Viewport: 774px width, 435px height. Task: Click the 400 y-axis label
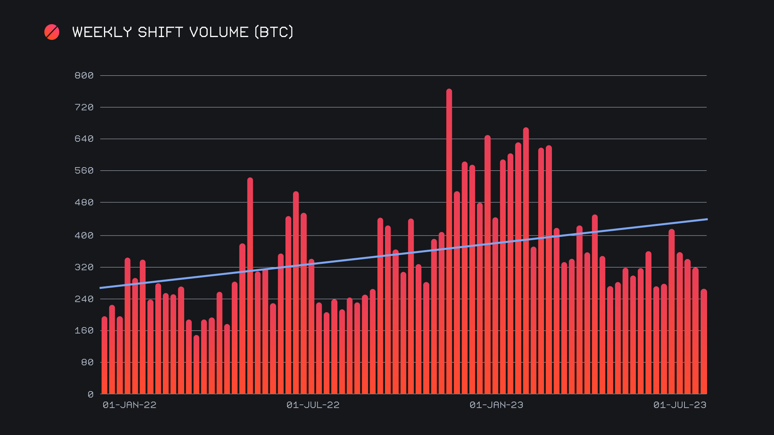coord(84,236)
